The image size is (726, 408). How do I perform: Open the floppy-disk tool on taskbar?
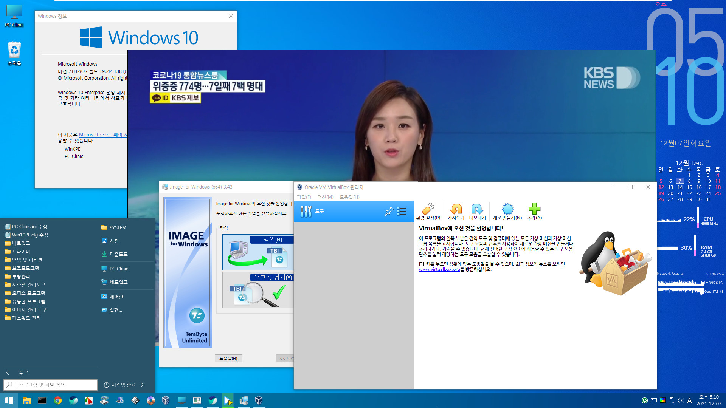135,400
